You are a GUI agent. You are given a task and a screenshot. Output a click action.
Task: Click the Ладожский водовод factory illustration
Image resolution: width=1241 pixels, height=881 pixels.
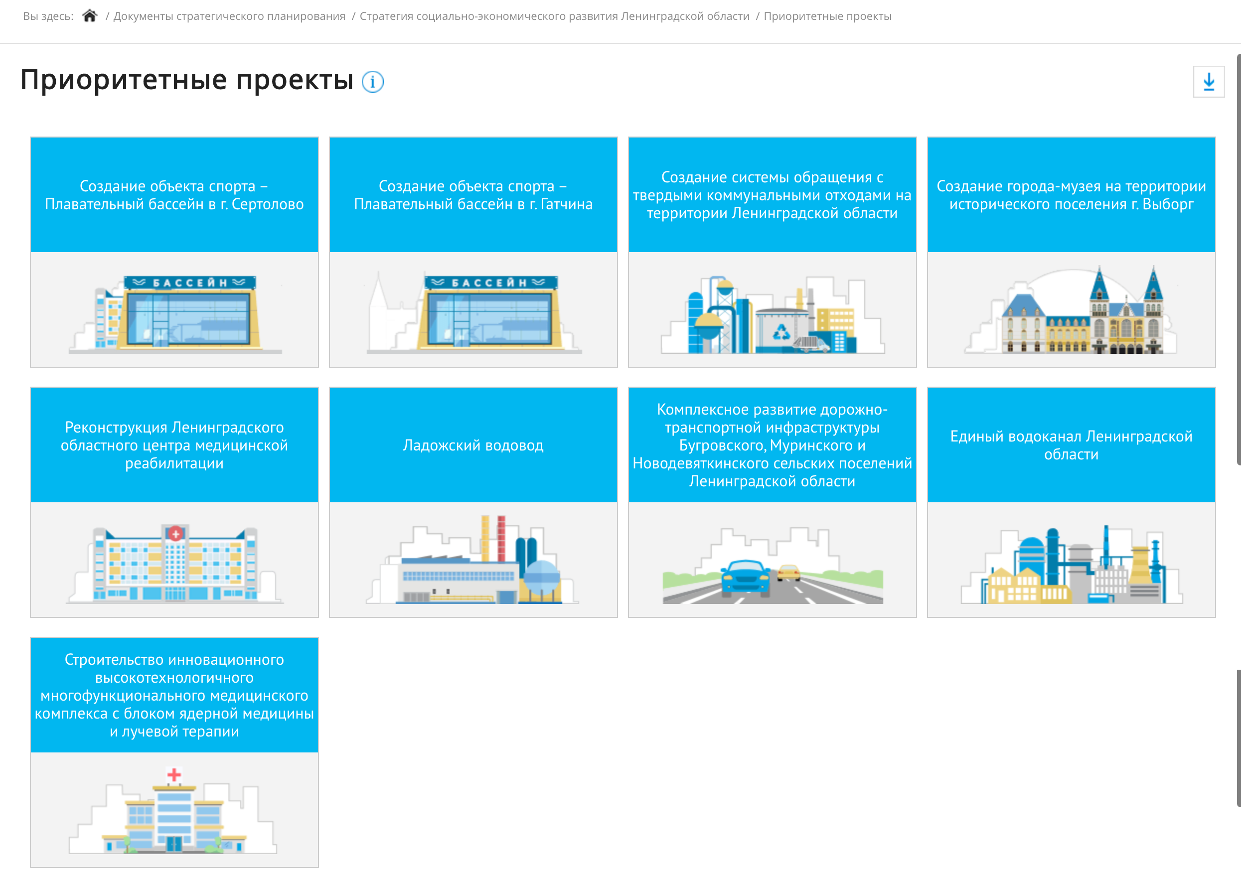tap(472, 560)
